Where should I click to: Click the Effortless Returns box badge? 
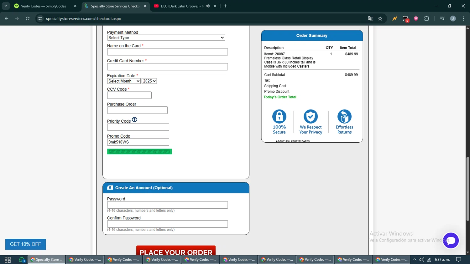pyautogui.click(x=344, y=122)
